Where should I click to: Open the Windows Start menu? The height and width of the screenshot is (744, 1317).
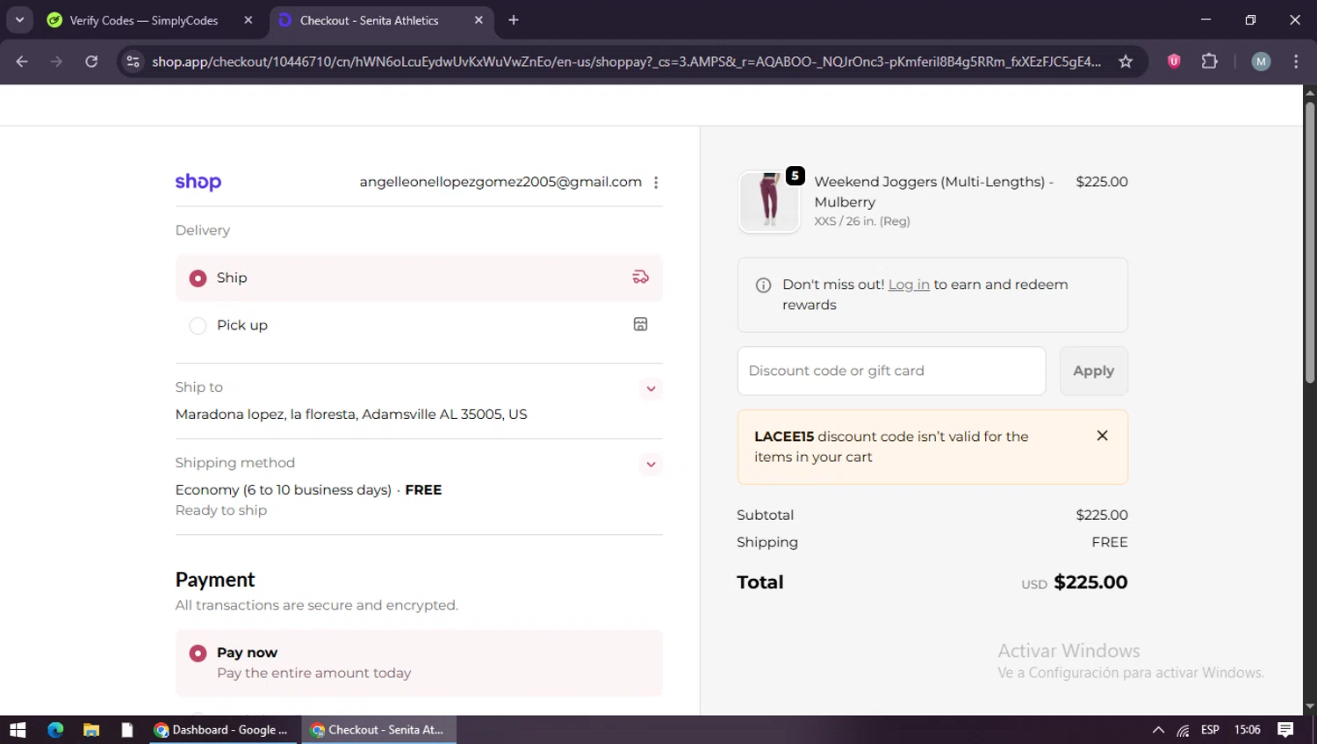pos(18,730)
